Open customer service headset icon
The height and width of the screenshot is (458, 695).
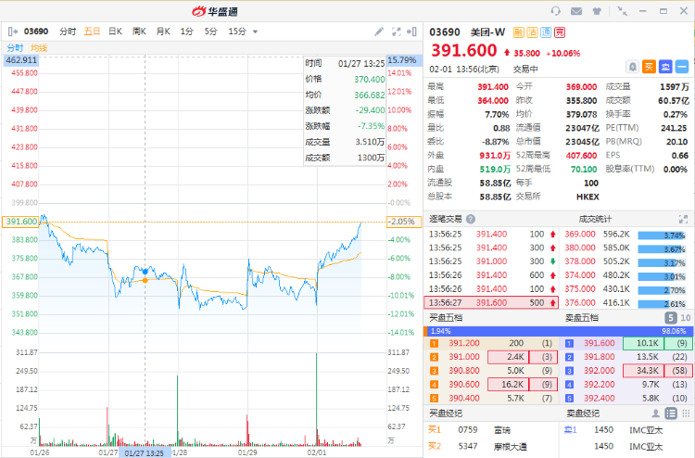(555, 11)
